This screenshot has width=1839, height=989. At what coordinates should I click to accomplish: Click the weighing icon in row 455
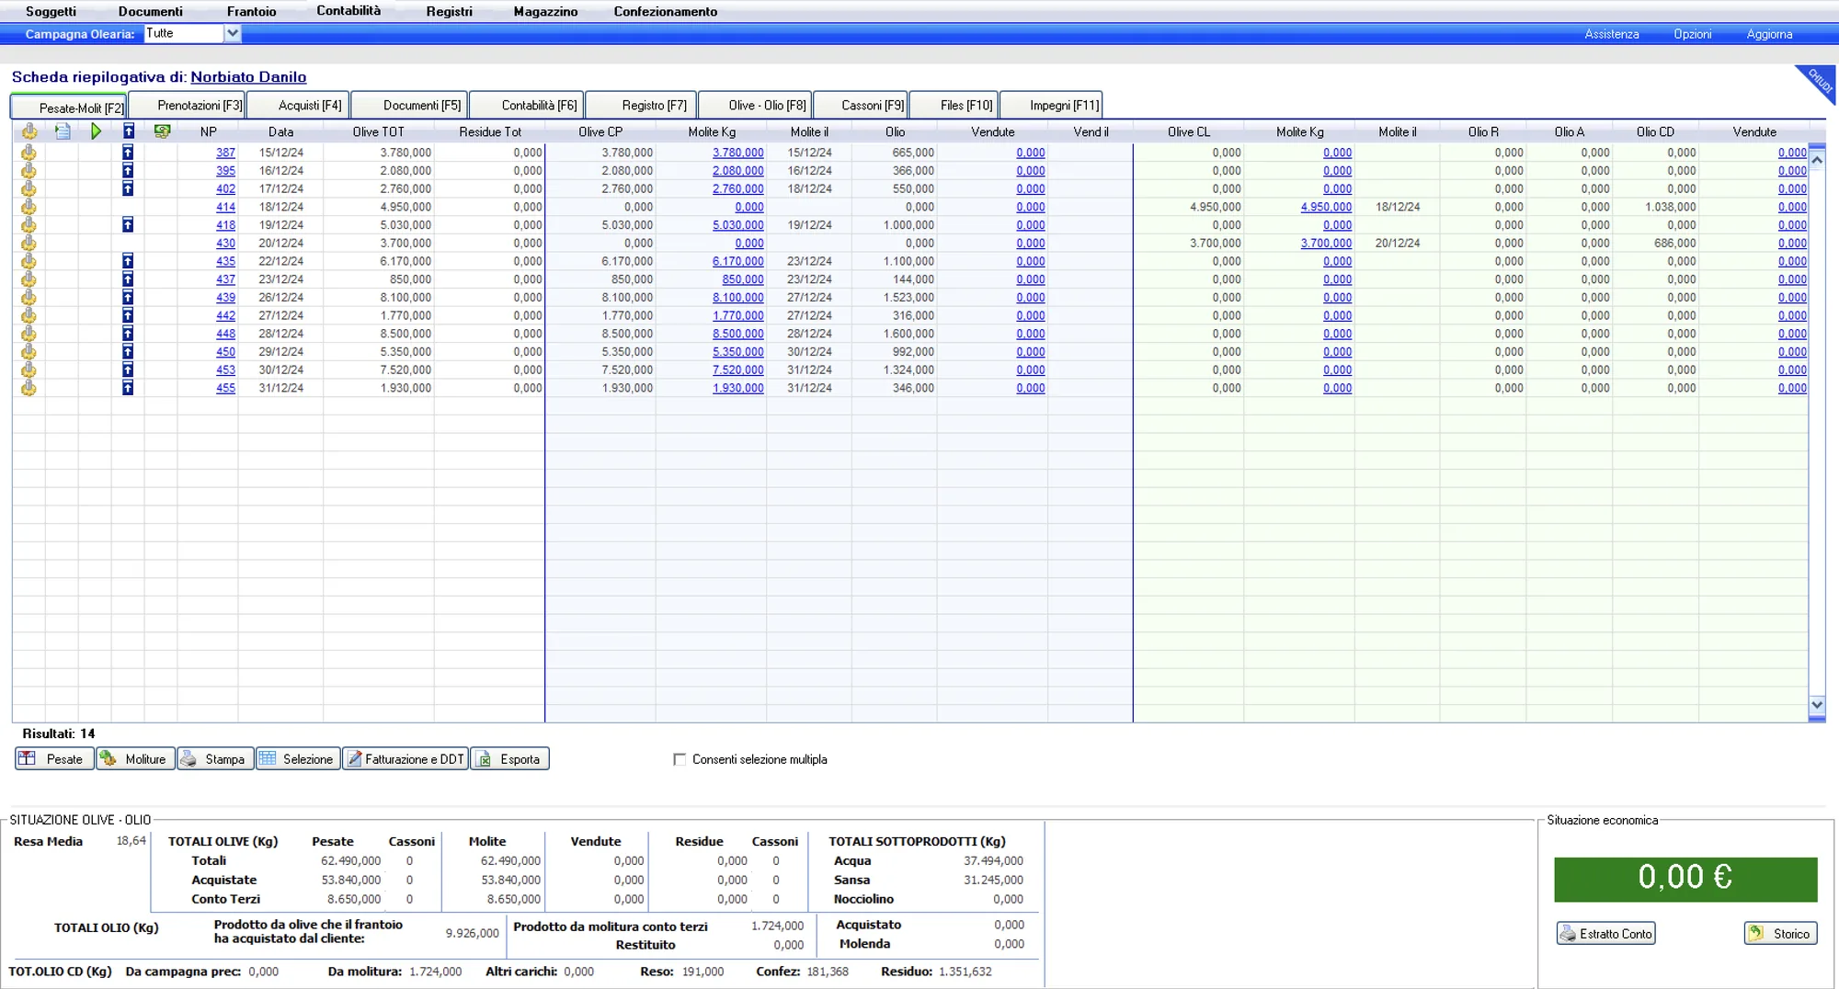pos(29,388)
